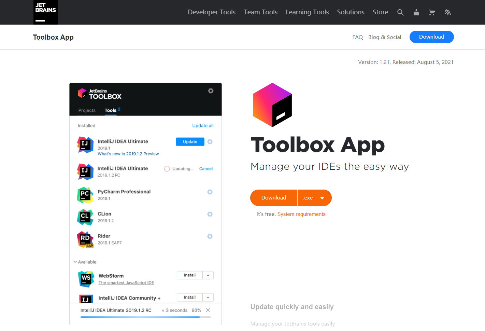Open the shopping cart icon

point(432,12)
